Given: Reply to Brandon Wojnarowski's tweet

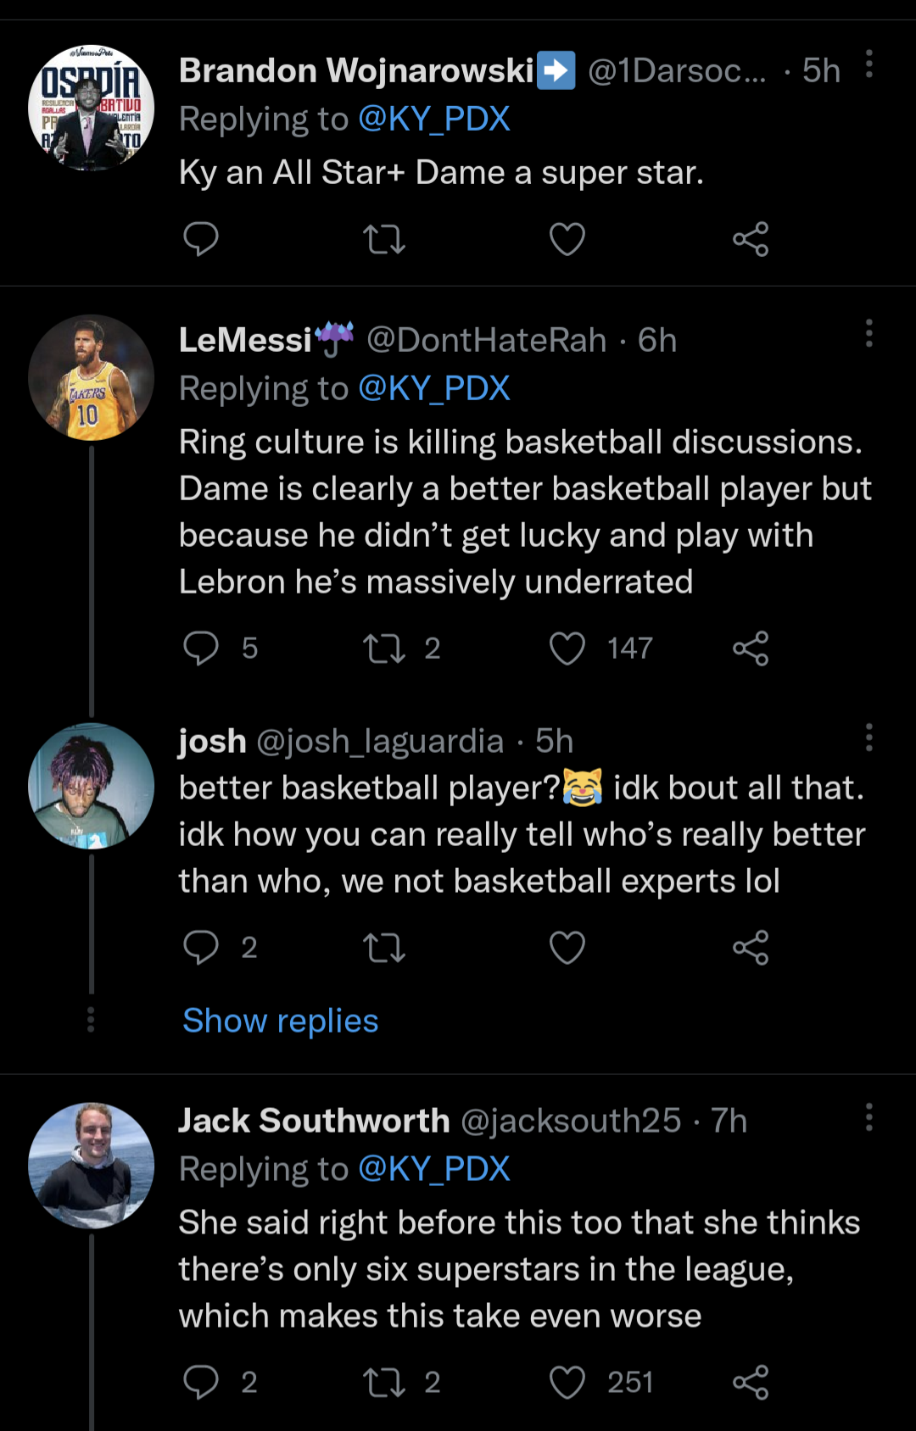Looking at the screenshot, I should pos(201,239).
